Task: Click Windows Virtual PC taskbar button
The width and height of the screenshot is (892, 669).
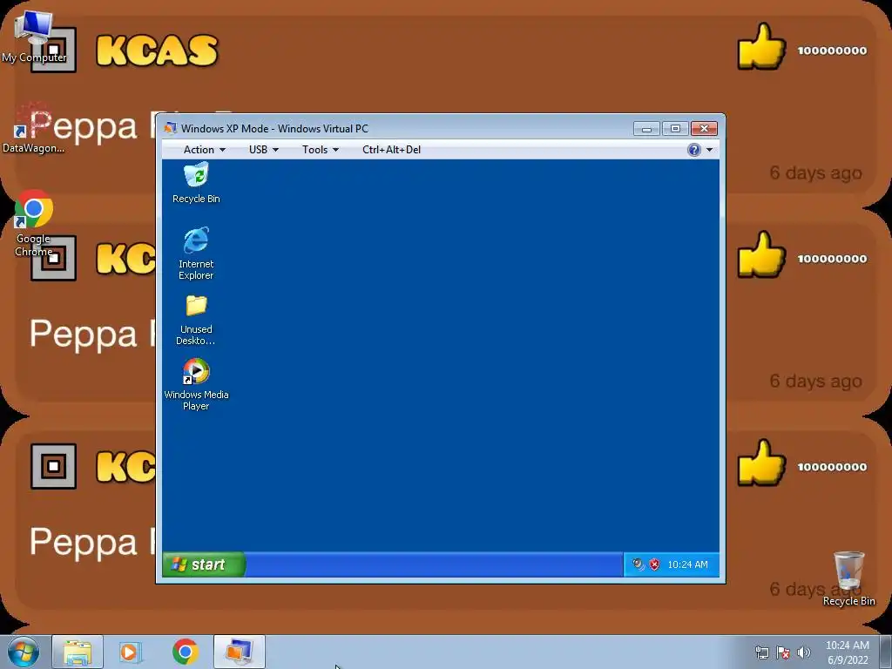Action: [x=240, y=652]
